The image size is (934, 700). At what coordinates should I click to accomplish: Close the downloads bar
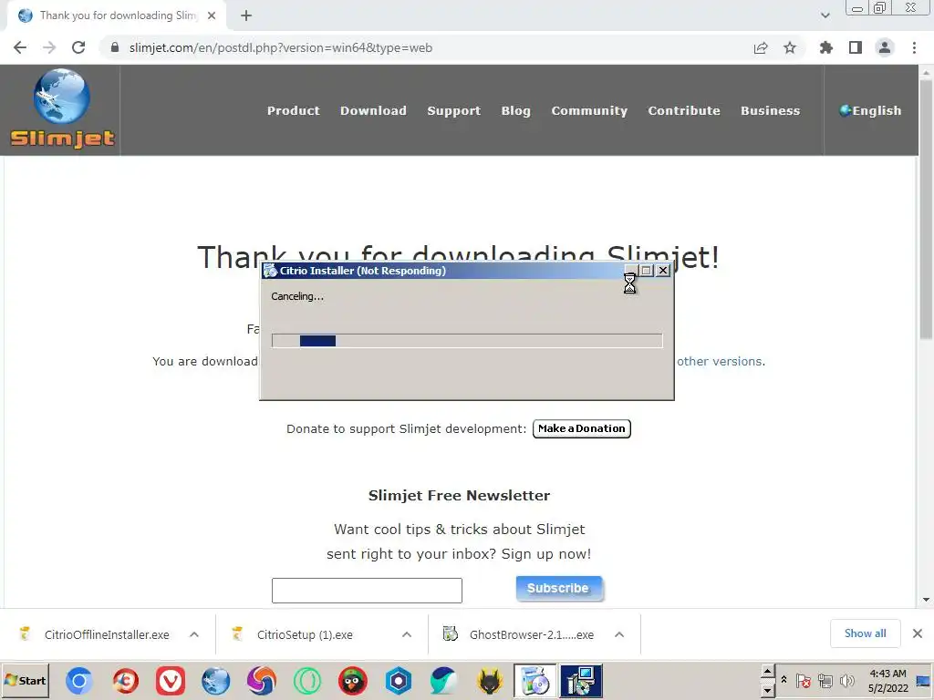[918, 633]
